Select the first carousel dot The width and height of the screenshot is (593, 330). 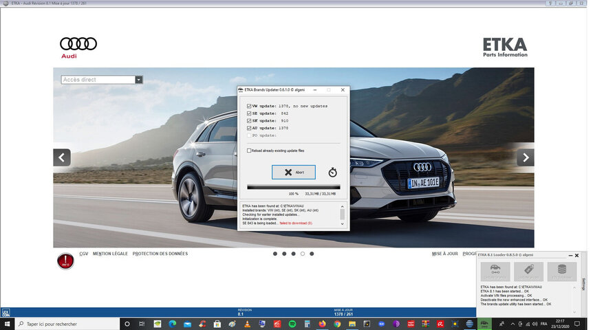(275, 254)
